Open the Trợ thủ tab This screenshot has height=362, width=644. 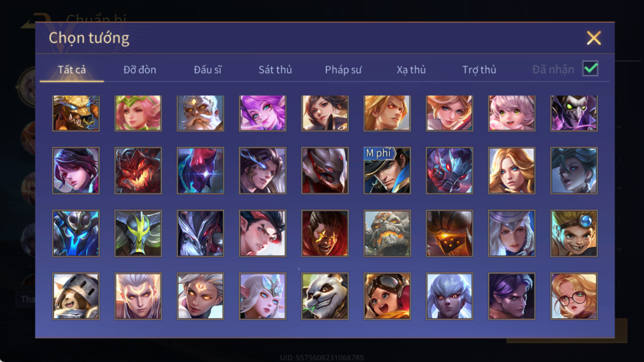coord(480,70)
